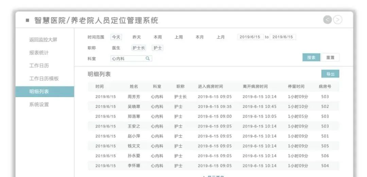
Task: Click the next page arrow icon
Action: click(x=337, y=20)
